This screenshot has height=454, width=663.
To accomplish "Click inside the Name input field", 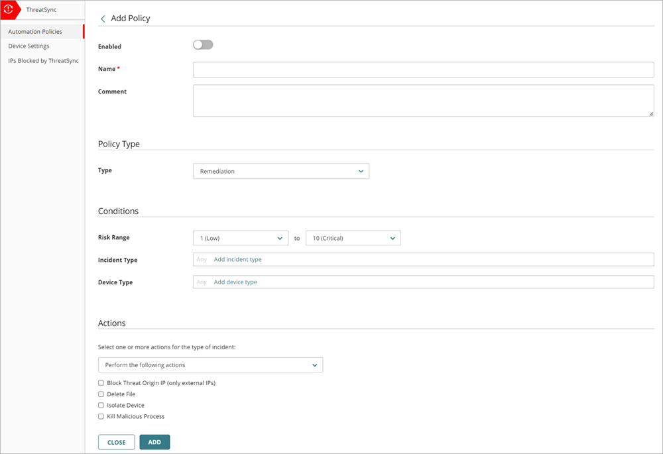I will tap(422, 69).
